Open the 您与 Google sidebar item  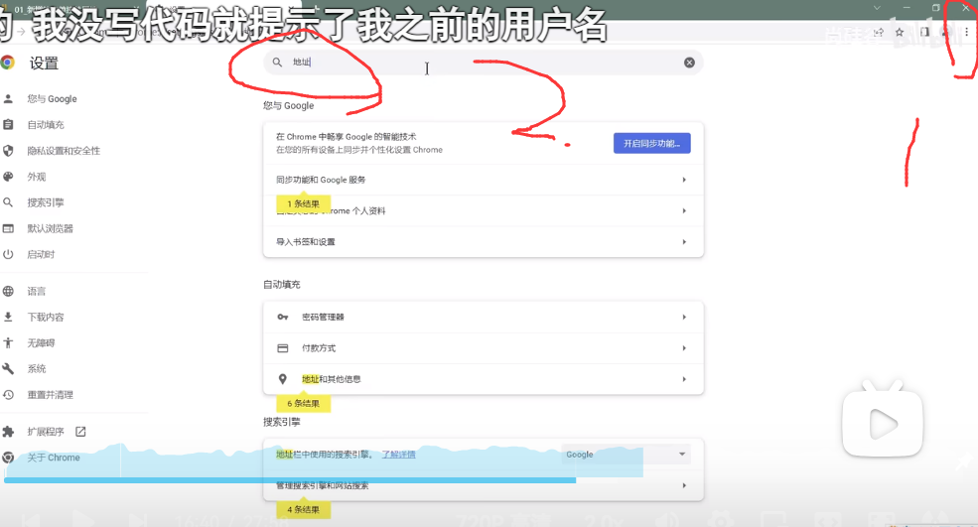(52, 98)
